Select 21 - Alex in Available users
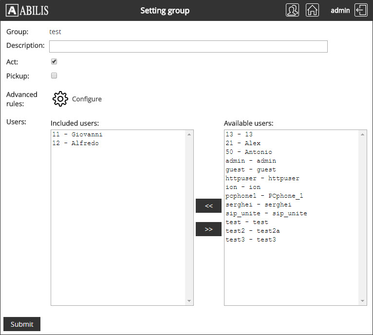Viewport: 373px width, 335px height. (x=243, y=143)
